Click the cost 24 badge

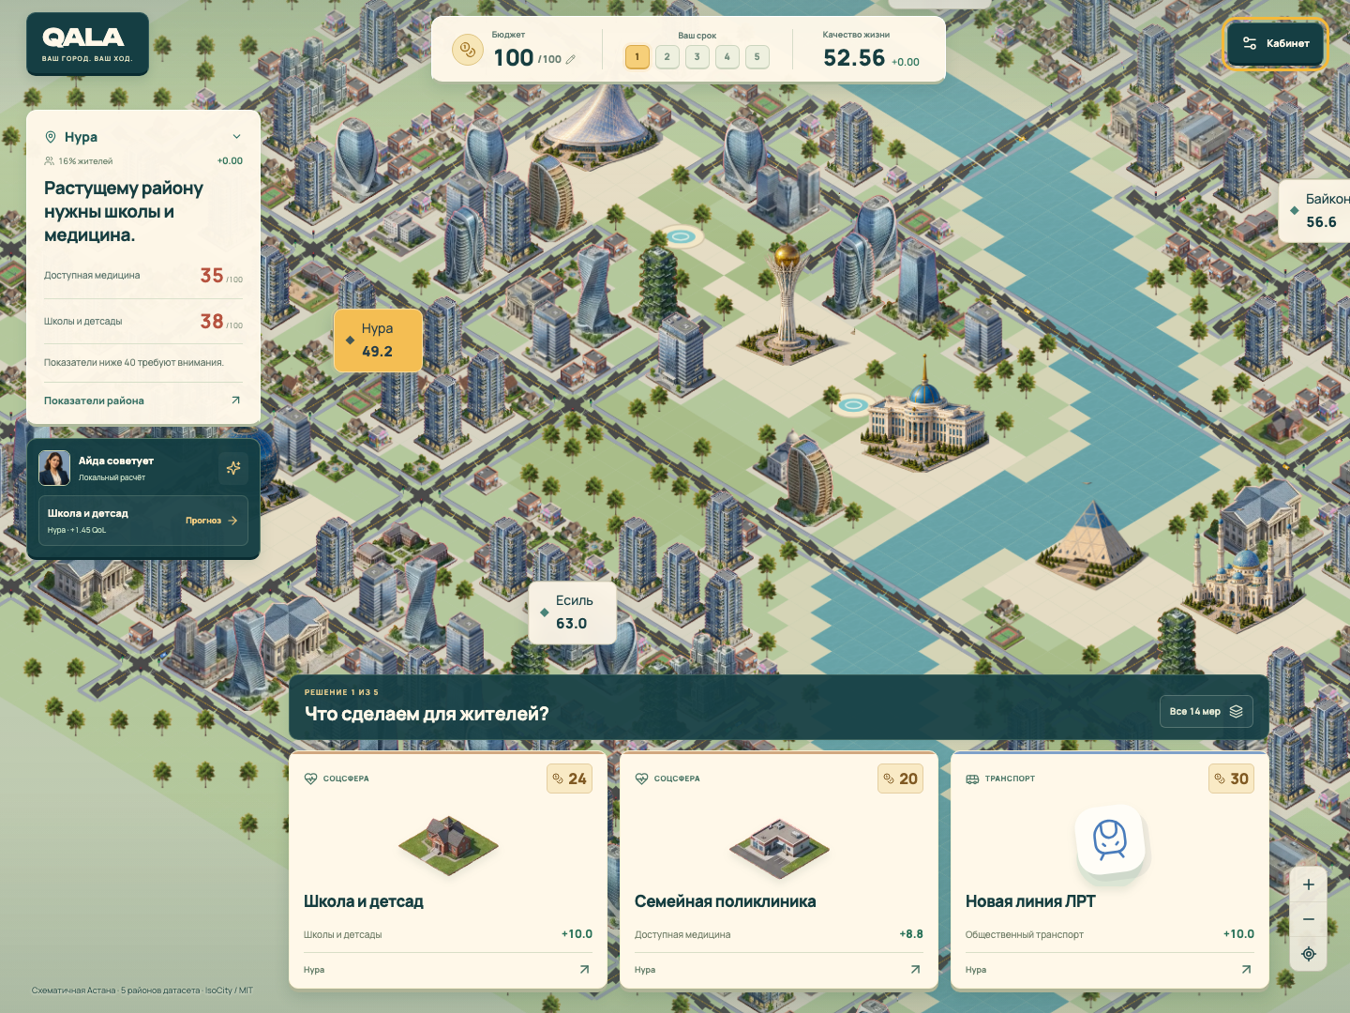point(569,779)
